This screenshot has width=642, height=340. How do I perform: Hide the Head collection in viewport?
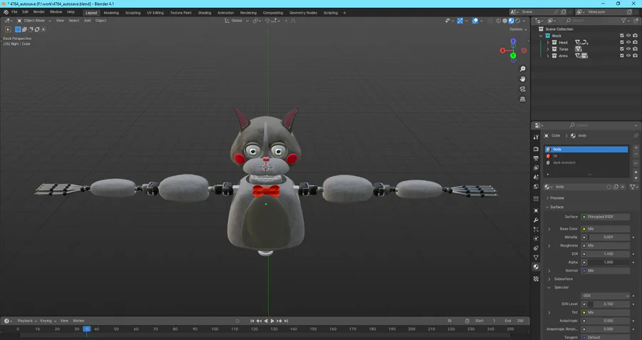click(628, 42)
